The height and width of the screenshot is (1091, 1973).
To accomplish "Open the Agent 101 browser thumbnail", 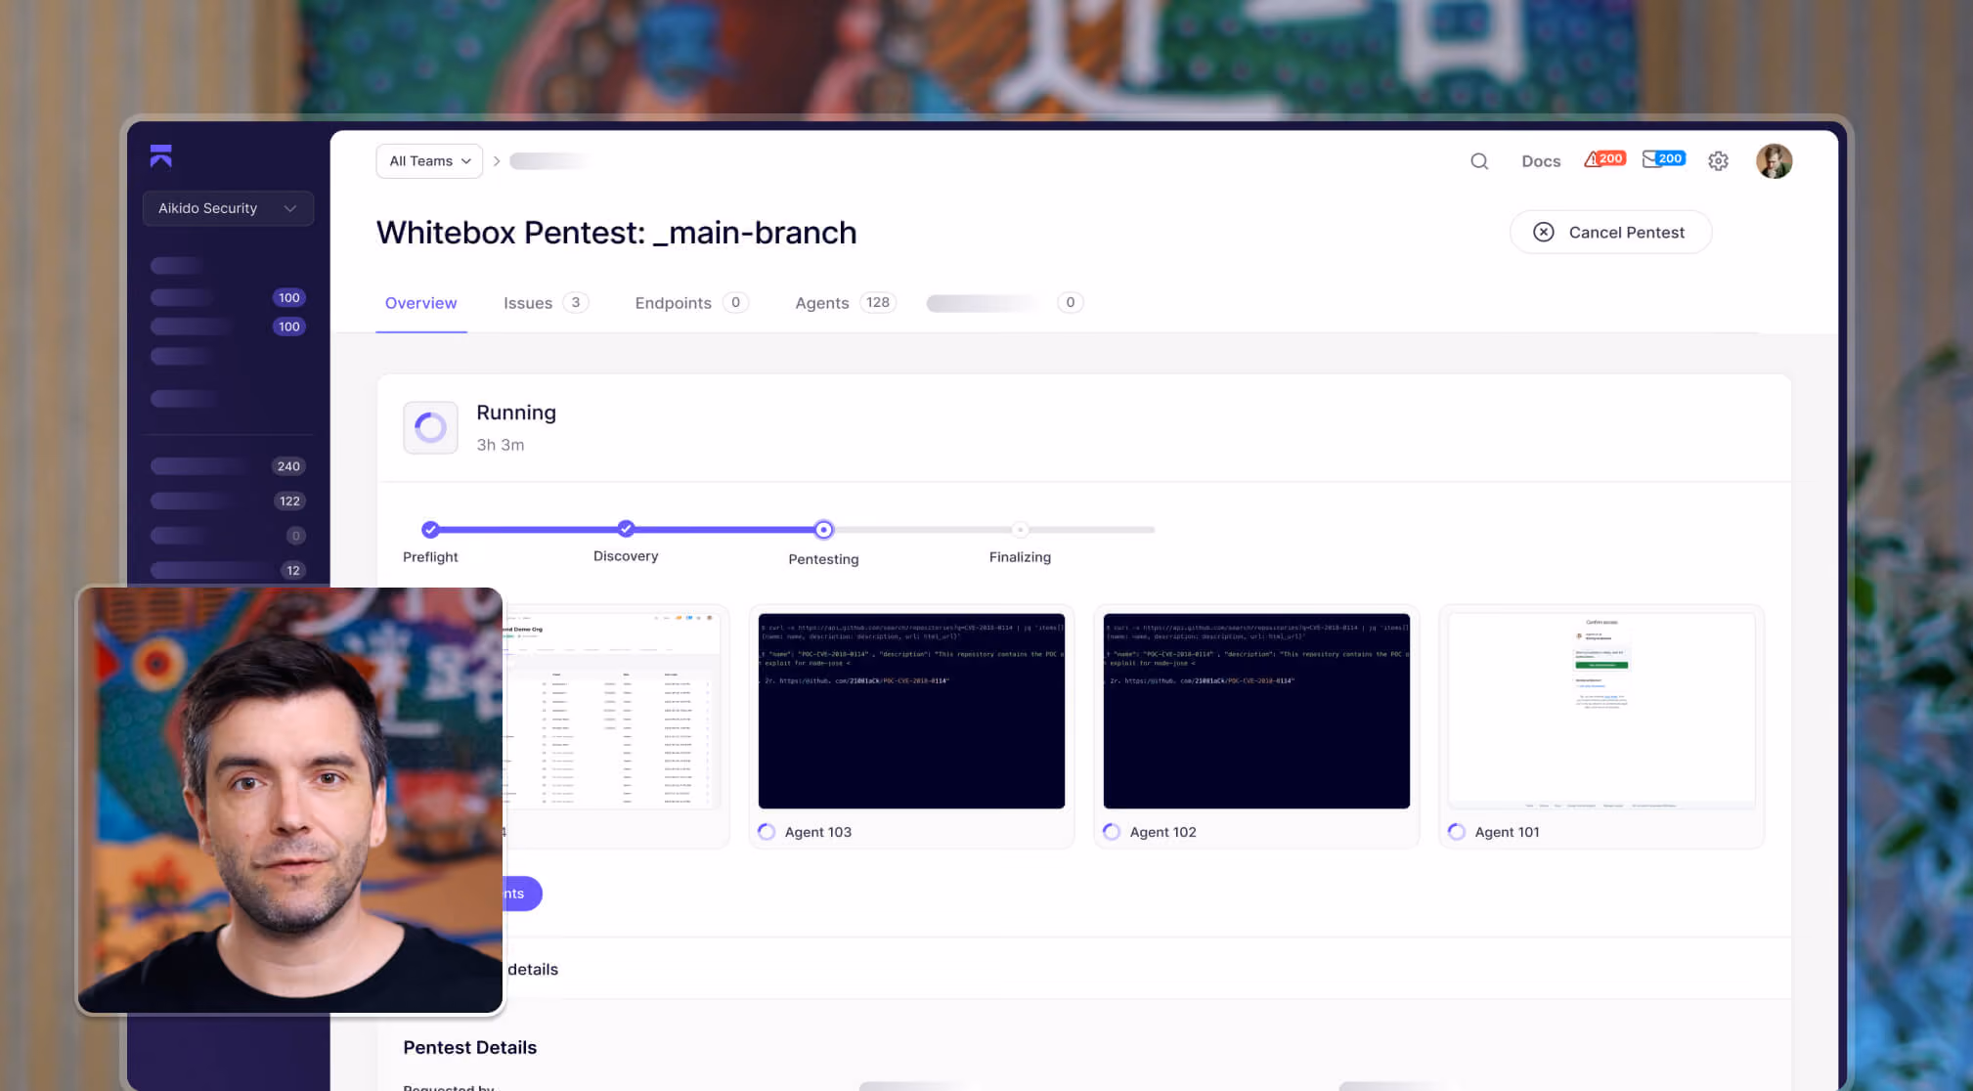I will coord(1601,711).
